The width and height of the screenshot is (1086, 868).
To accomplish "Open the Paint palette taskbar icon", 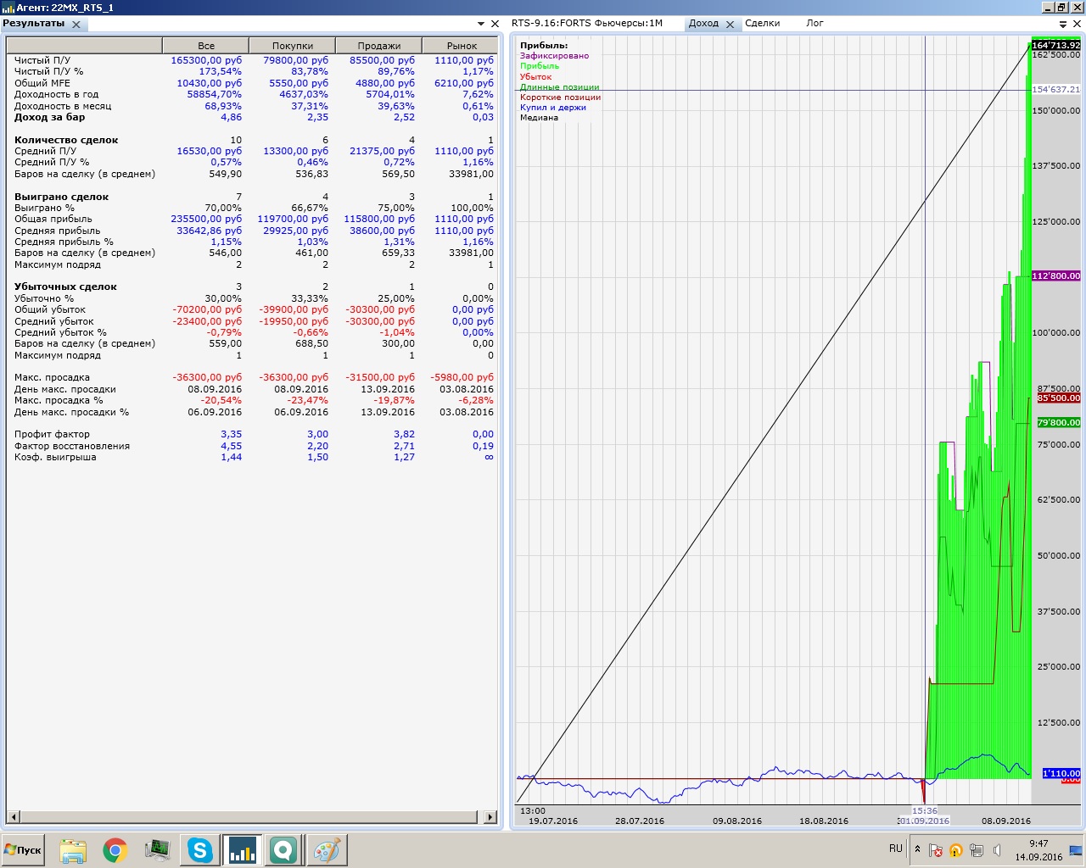I will click(x=327, y=850).
